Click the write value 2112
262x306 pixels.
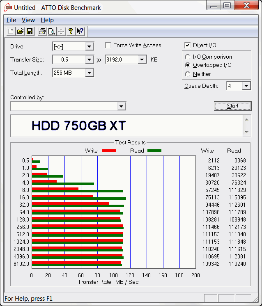pyautogui.click(x=214, y=160)
